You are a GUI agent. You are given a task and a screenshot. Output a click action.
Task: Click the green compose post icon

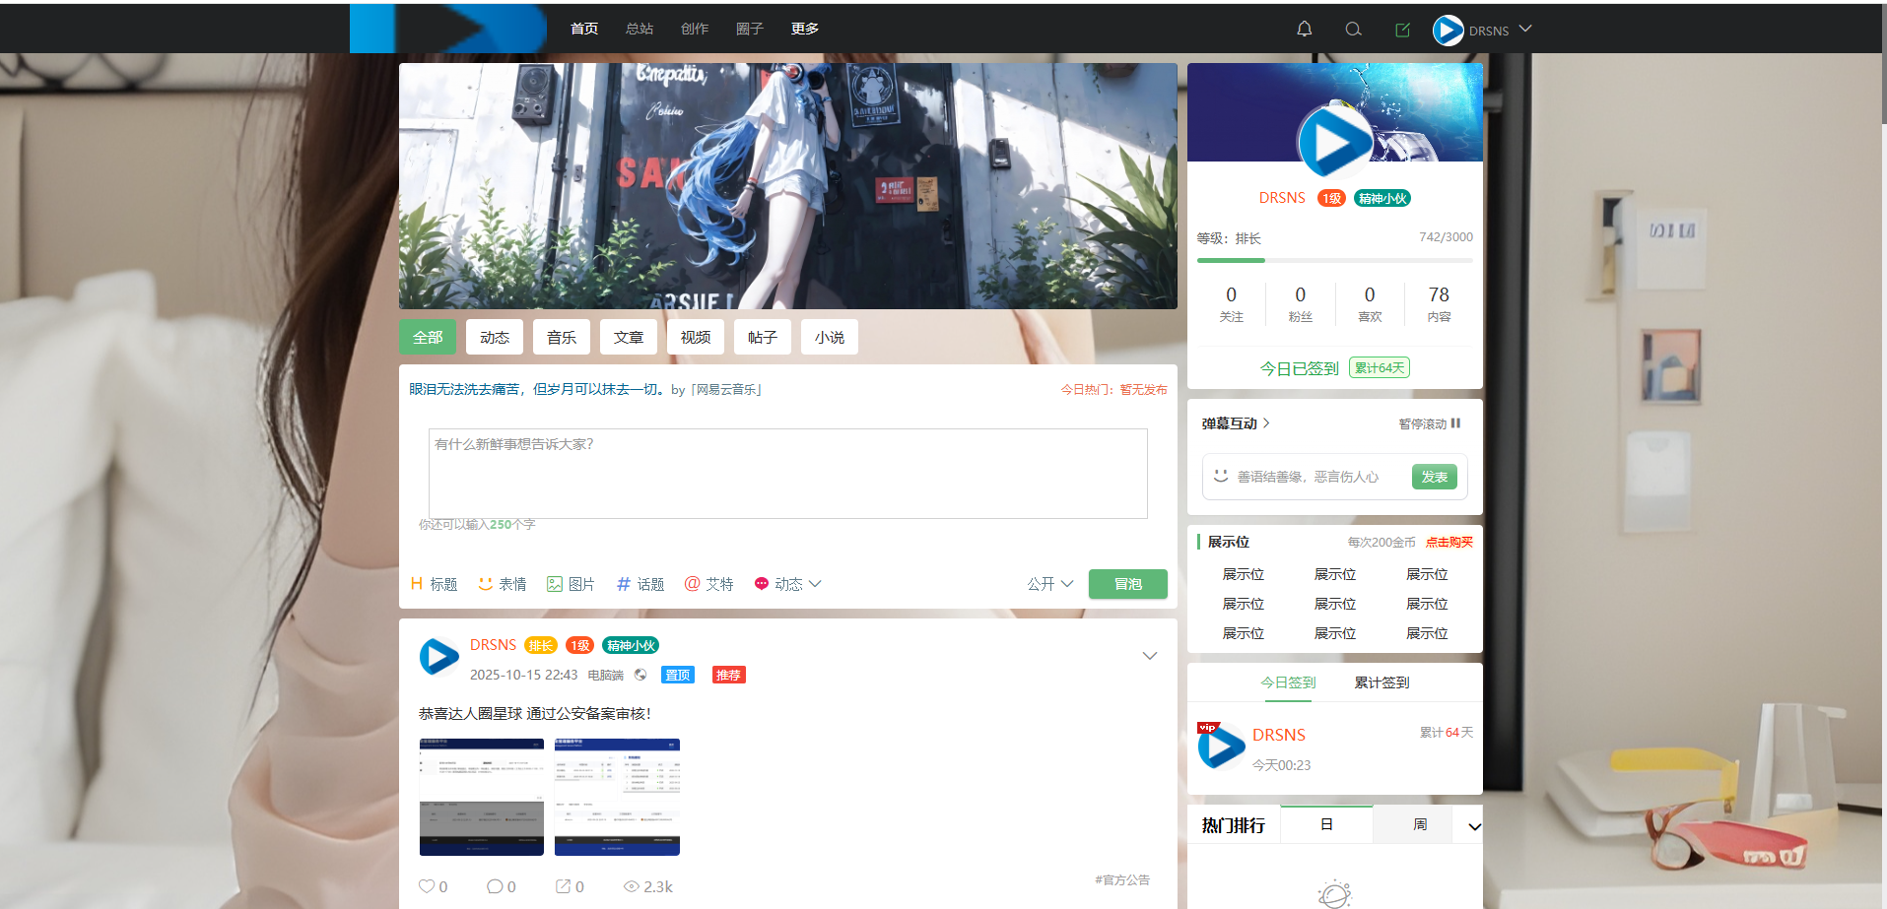tap(1402, 30)
